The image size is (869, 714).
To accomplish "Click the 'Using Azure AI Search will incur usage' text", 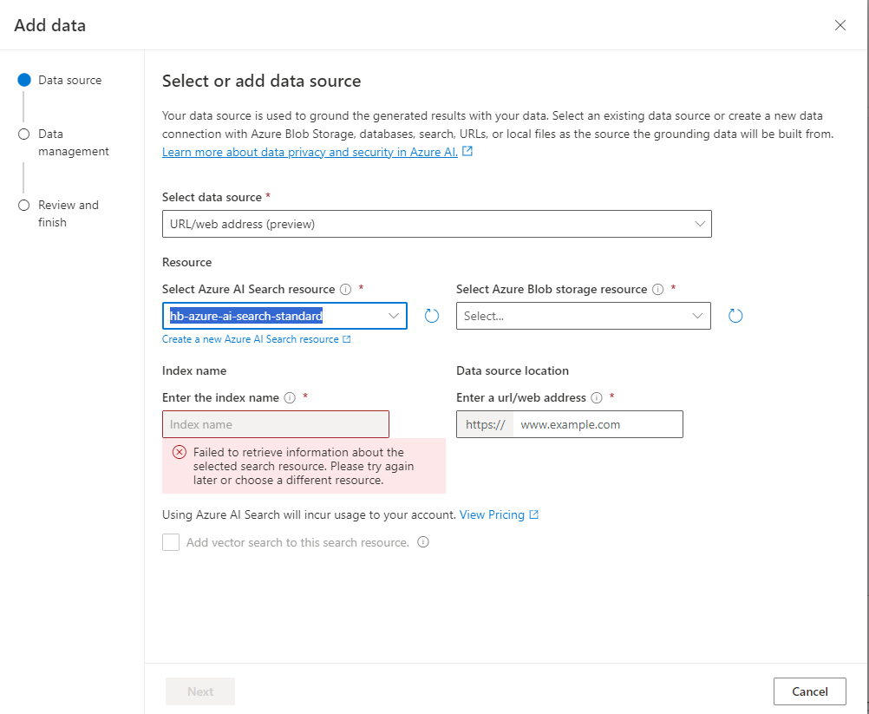I will pos(310,515).
